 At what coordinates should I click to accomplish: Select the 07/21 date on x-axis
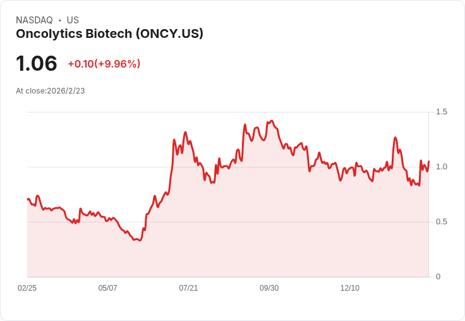(x=188, y=288)
